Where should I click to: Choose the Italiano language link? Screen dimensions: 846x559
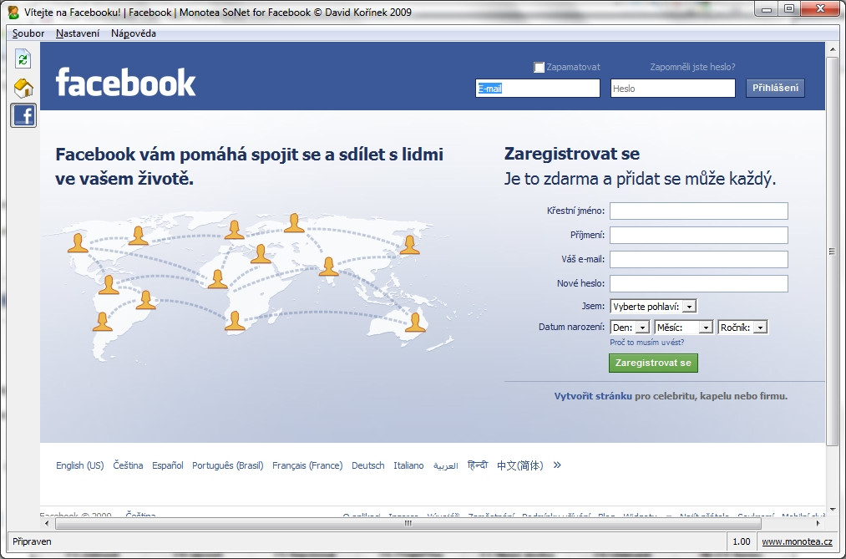pyautogui.click(x=408, y=465)
